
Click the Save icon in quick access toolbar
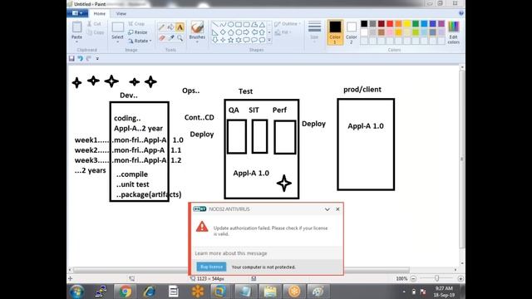tap(71, 58)
